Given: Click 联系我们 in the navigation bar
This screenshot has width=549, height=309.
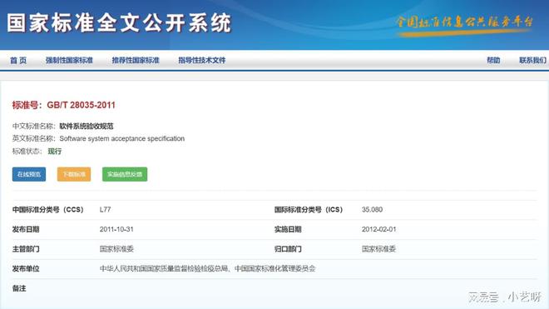Looking at the screenshot, I should tap(532, 60).
